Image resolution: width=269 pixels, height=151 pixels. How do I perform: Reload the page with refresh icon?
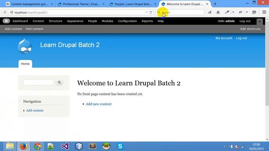click(x=151, y=12)
